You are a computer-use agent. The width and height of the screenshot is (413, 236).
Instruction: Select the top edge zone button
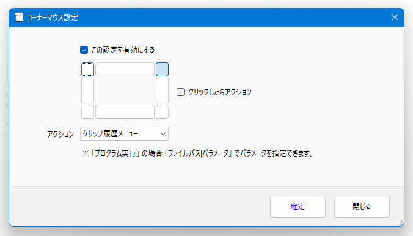(125, 69)
